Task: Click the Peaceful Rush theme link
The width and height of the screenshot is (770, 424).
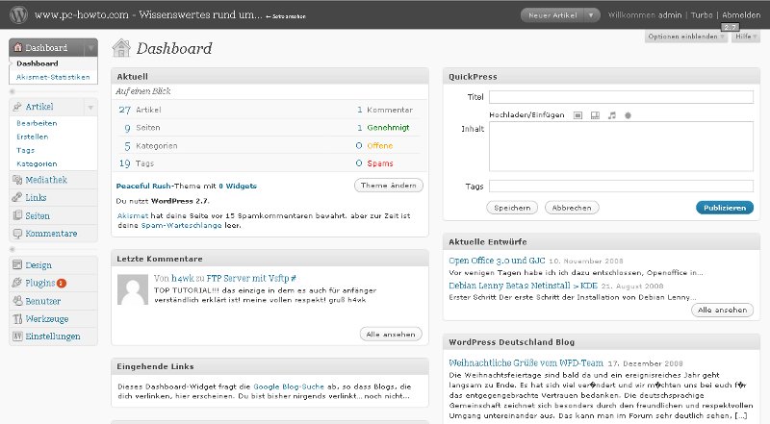Action: pos(143,186)
